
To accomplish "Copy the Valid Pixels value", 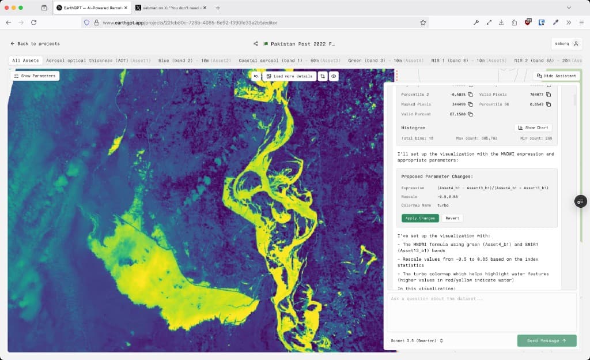I will [x=549, y=95].
